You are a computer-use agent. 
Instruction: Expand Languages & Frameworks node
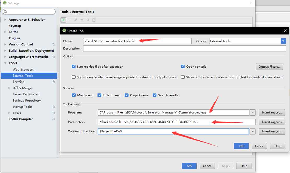(5, 57)
